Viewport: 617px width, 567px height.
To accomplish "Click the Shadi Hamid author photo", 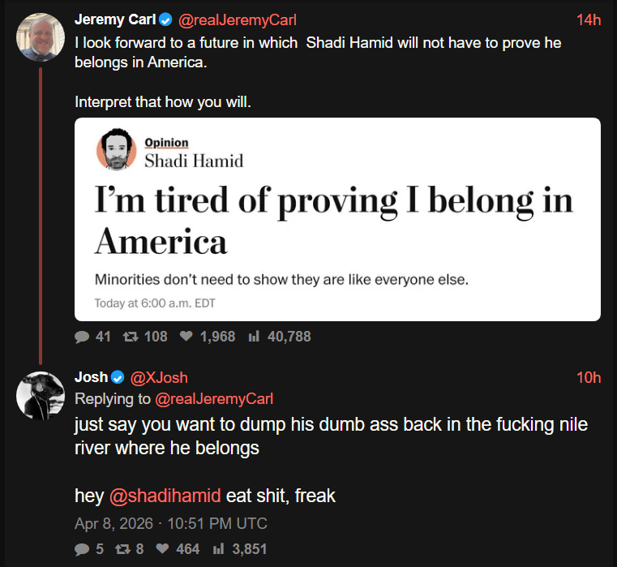I will coord(117,150).
